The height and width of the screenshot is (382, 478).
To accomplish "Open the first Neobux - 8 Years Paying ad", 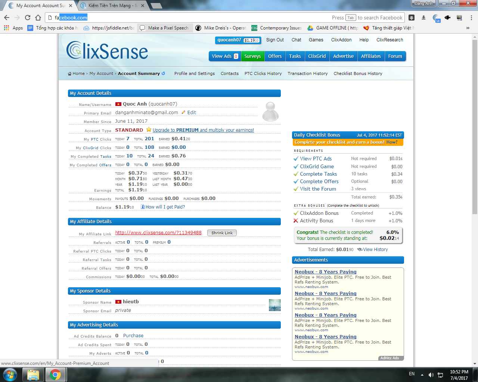I will point(326,272).
